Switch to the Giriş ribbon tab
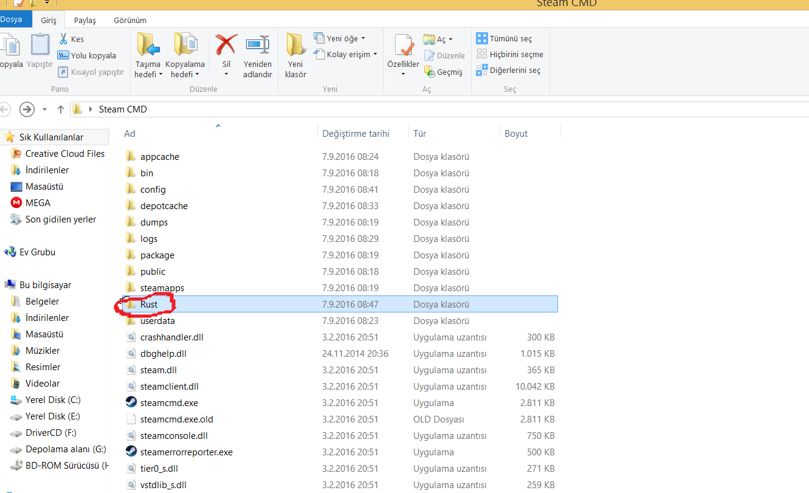This screenshot has height=493, width=809. tap(49, 20)
